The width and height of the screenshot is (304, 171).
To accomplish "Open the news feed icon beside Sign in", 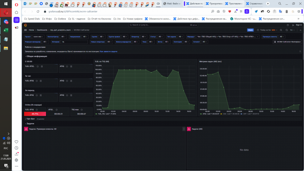I will coord(293,25).
